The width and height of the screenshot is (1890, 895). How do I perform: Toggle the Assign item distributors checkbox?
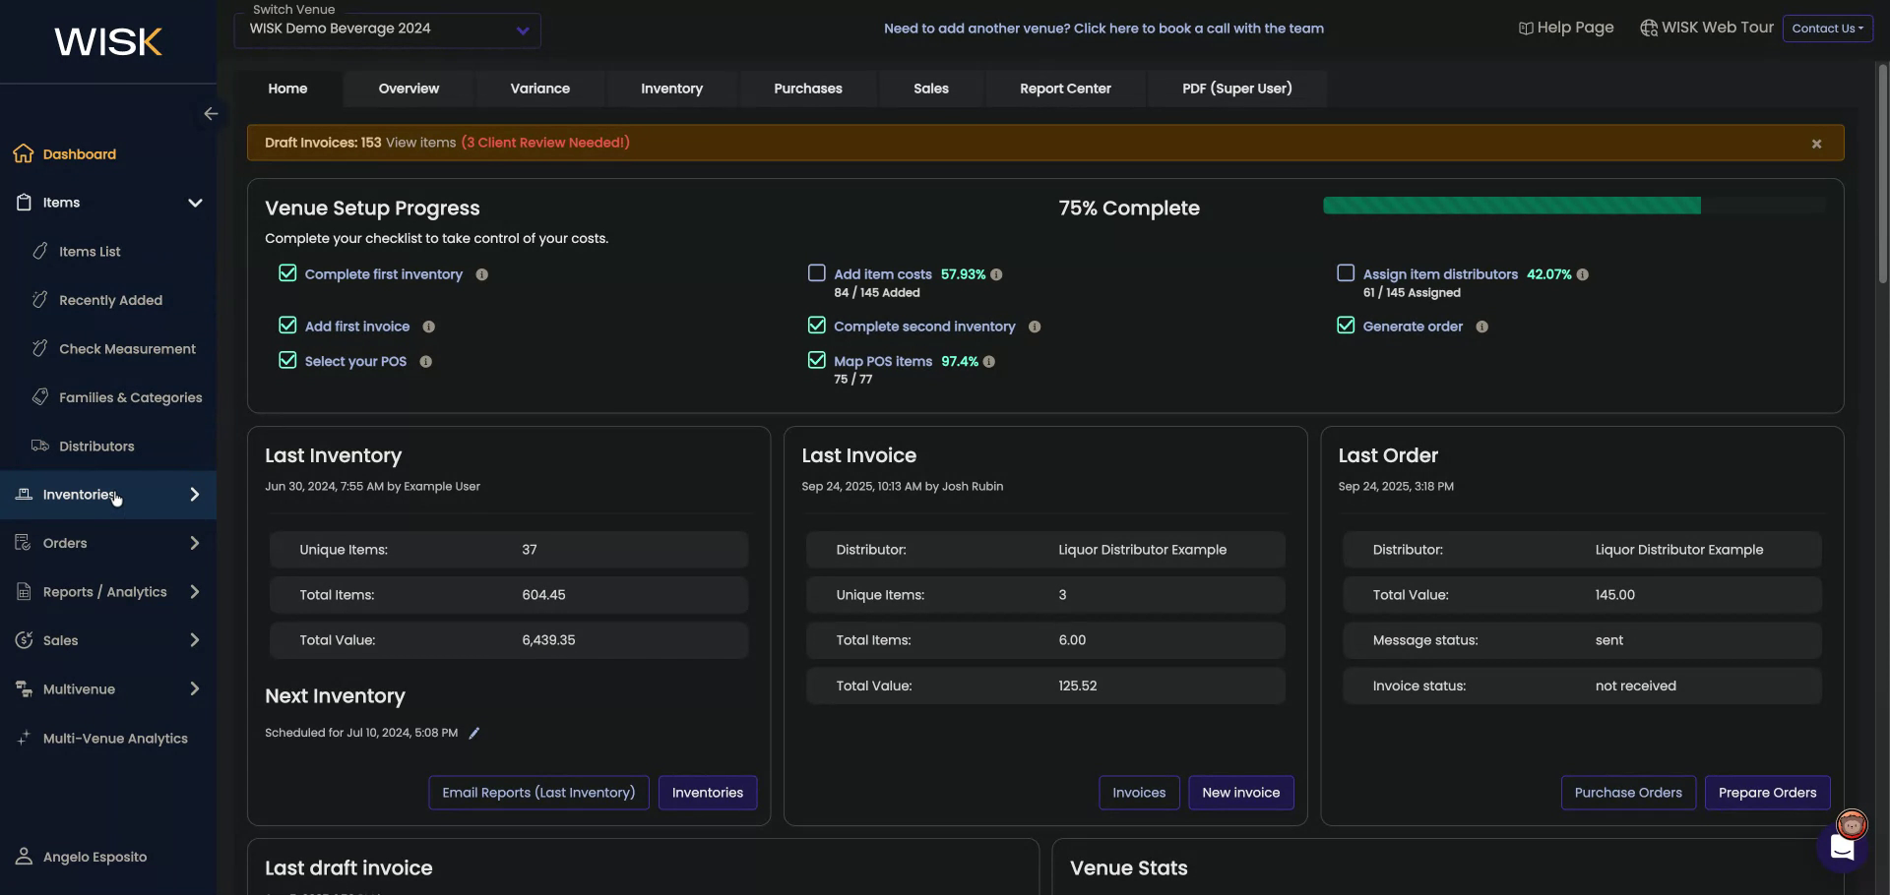[x=1346, y=273]
